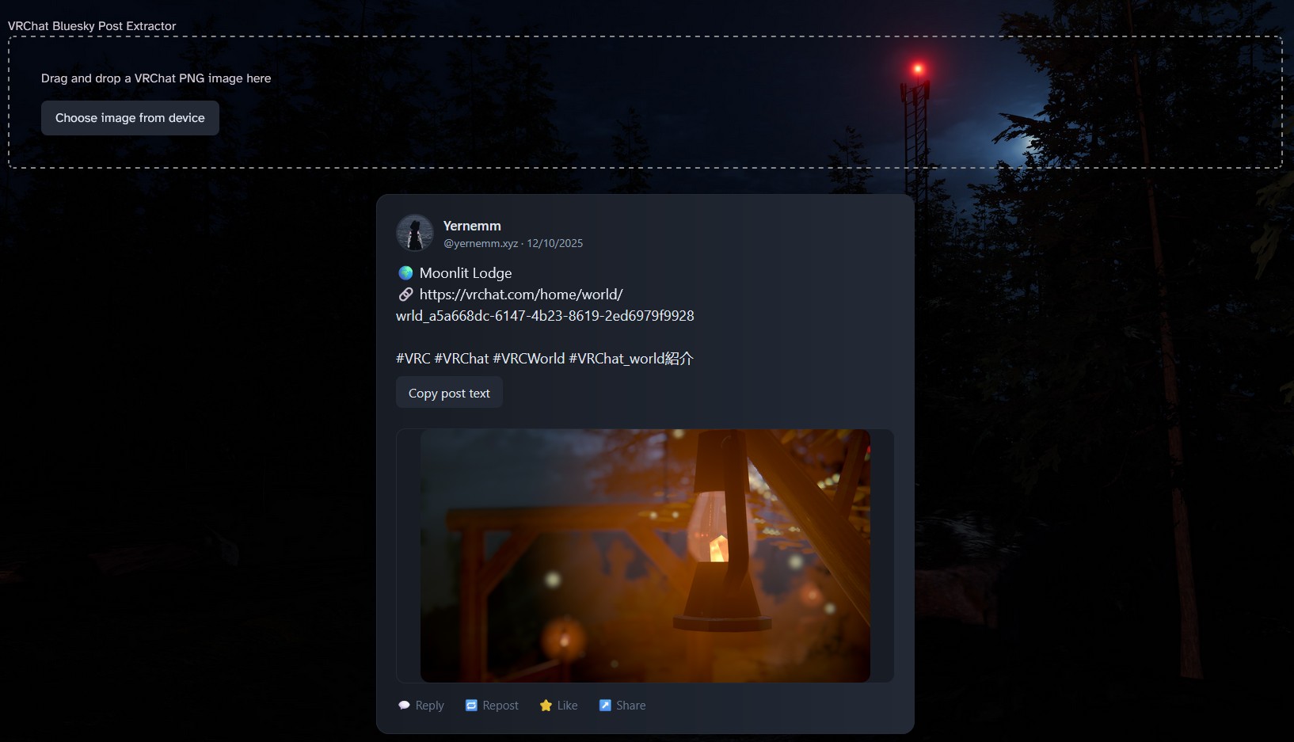Select the #VRCWorld hashtag

point(529,359)
